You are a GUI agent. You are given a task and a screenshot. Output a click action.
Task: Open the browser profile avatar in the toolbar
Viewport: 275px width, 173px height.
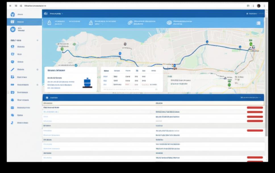pyautogui.click(x=259, y=6)
